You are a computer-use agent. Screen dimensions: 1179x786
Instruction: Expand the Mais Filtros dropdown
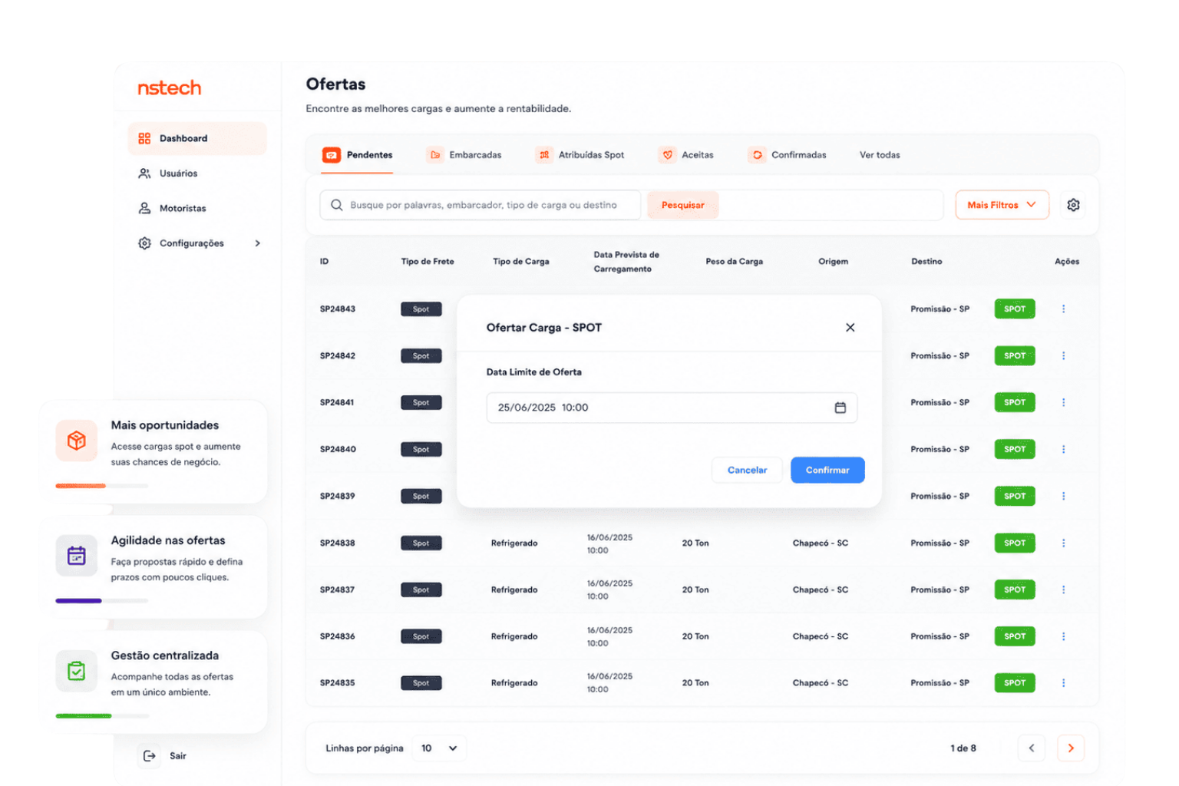pos(1002,205)
